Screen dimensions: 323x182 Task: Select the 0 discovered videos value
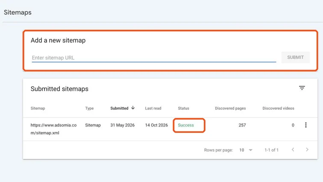coord(293,125)
